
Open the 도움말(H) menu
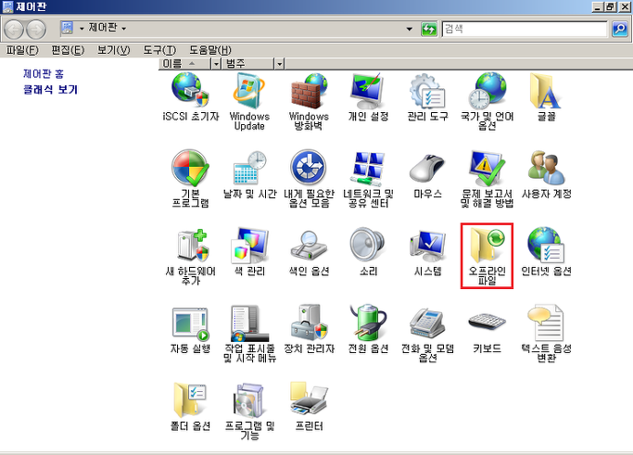coord(210,50)
